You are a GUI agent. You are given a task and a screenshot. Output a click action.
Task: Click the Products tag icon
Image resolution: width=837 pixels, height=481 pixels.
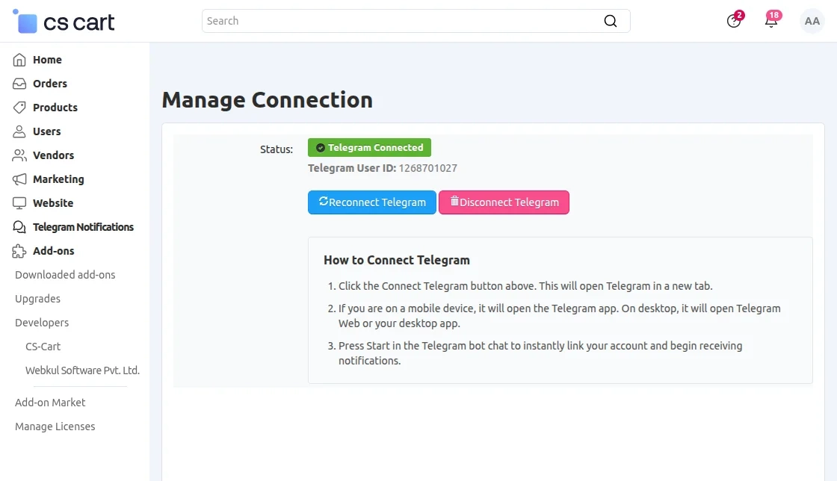click(x=19, y=108)
